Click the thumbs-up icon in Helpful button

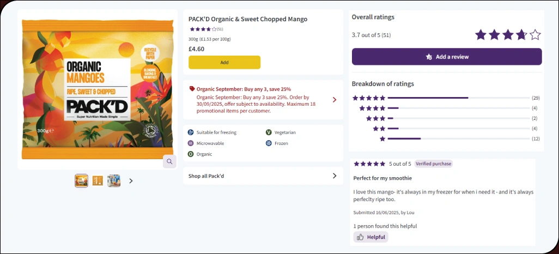point(360,237)
